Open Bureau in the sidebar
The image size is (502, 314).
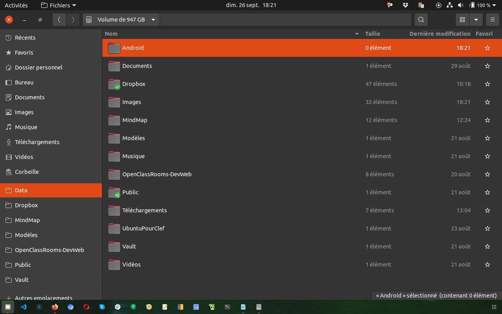coord(51,82)
